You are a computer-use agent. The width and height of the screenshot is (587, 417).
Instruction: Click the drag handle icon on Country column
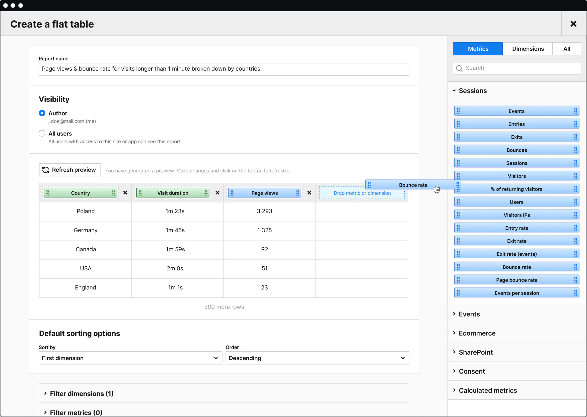(x=49, y=193)
